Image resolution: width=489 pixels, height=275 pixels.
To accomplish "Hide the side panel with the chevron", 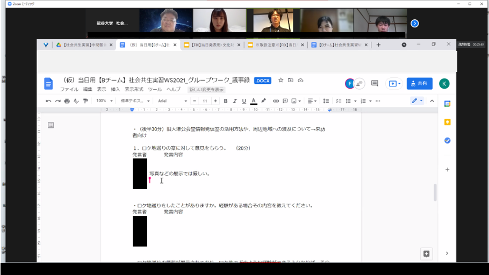I will (447, 253).
